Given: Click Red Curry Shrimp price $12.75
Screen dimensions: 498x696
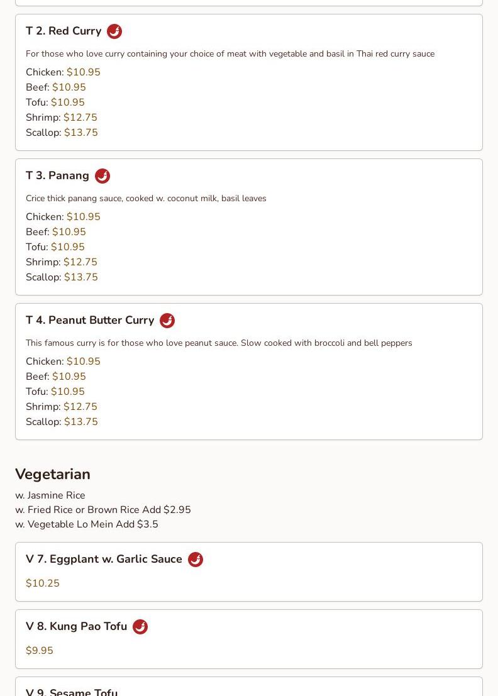Looking at the screenshot, I should [x=80, y=117].
